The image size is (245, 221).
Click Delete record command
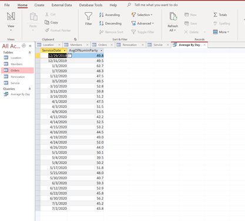point(192,32)
